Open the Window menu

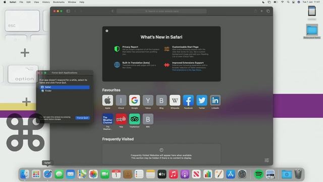(x=72, y=2)
